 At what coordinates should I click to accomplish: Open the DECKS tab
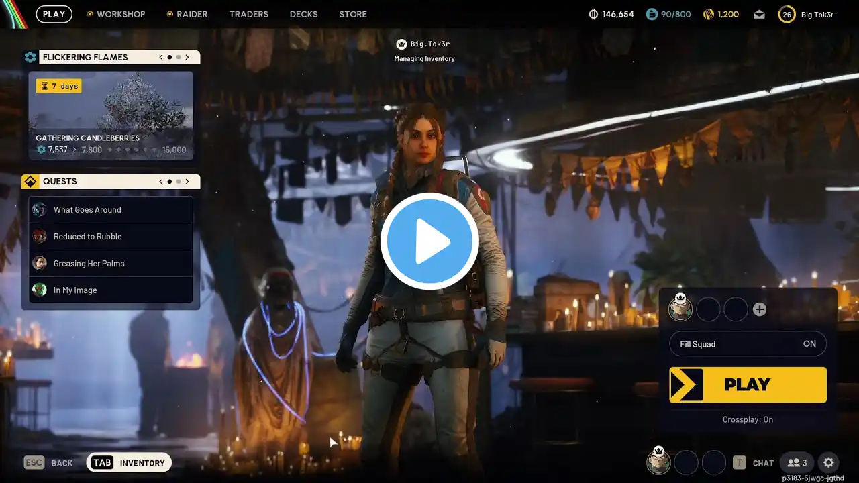(304, 14)
